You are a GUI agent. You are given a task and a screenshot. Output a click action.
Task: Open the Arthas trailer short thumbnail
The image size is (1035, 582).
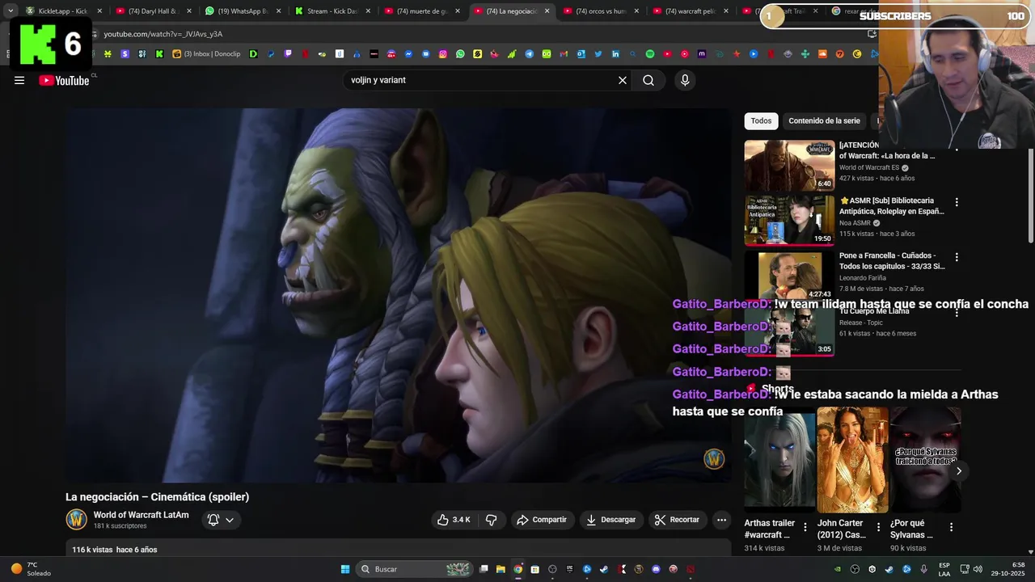coord(779,459)
